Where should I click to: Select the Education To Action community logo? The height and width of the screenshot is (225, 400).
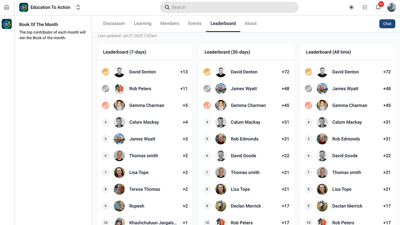tap(23, 7)
